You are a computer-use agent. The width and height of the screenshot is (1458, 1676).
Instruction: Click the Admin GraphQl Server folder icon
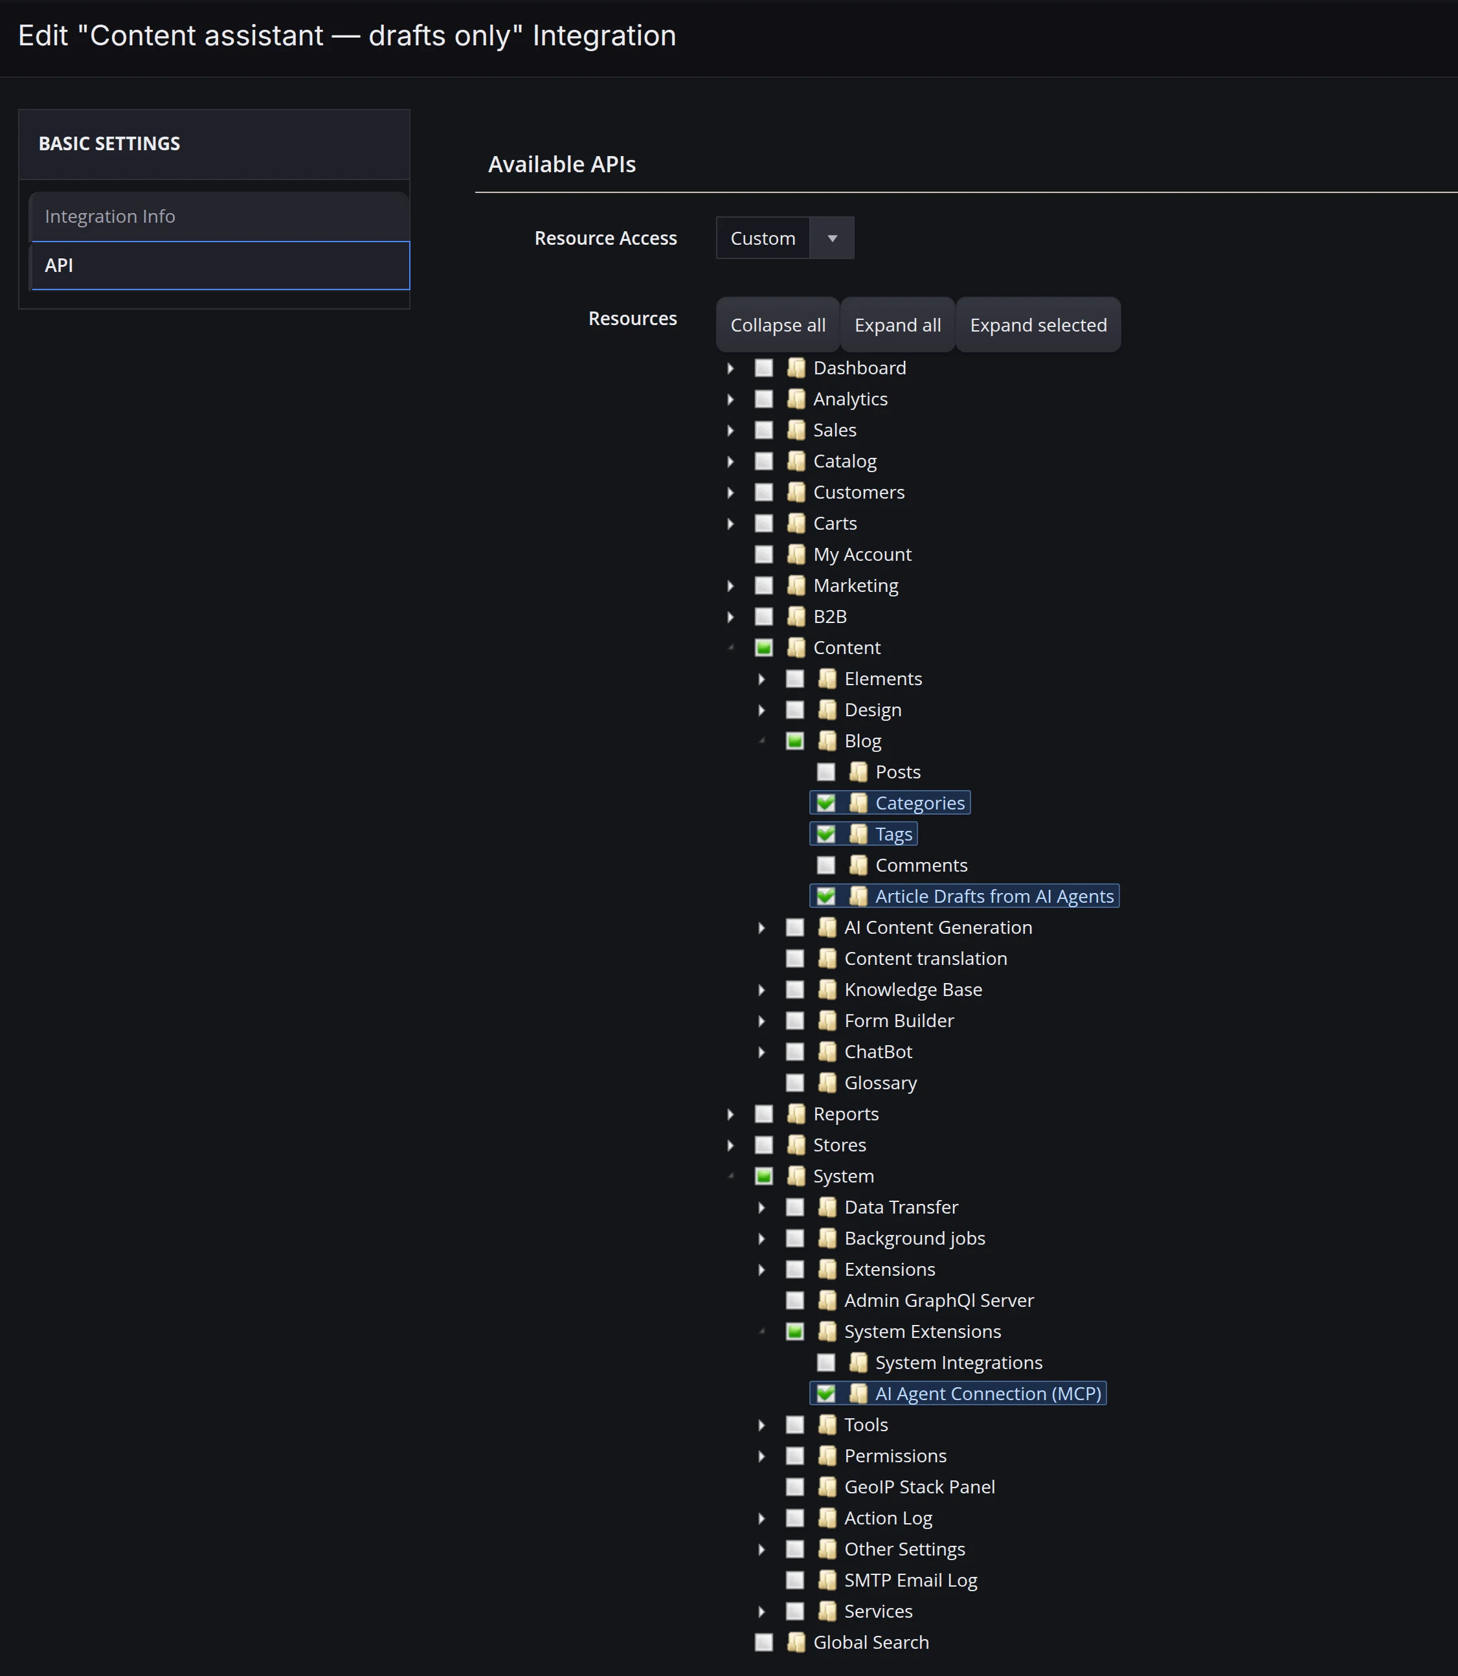pos(827,1301)
